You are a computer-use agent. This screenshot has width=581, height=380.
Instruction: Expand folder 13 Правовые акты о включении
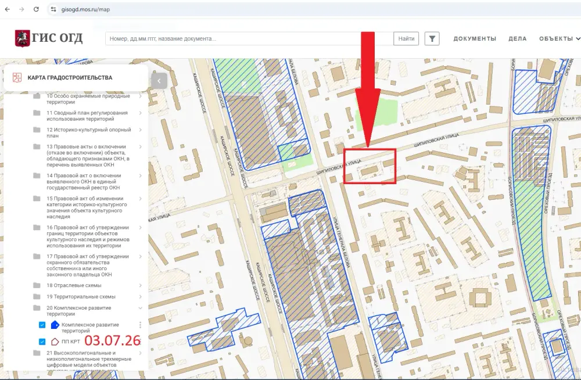click(141, 147)
